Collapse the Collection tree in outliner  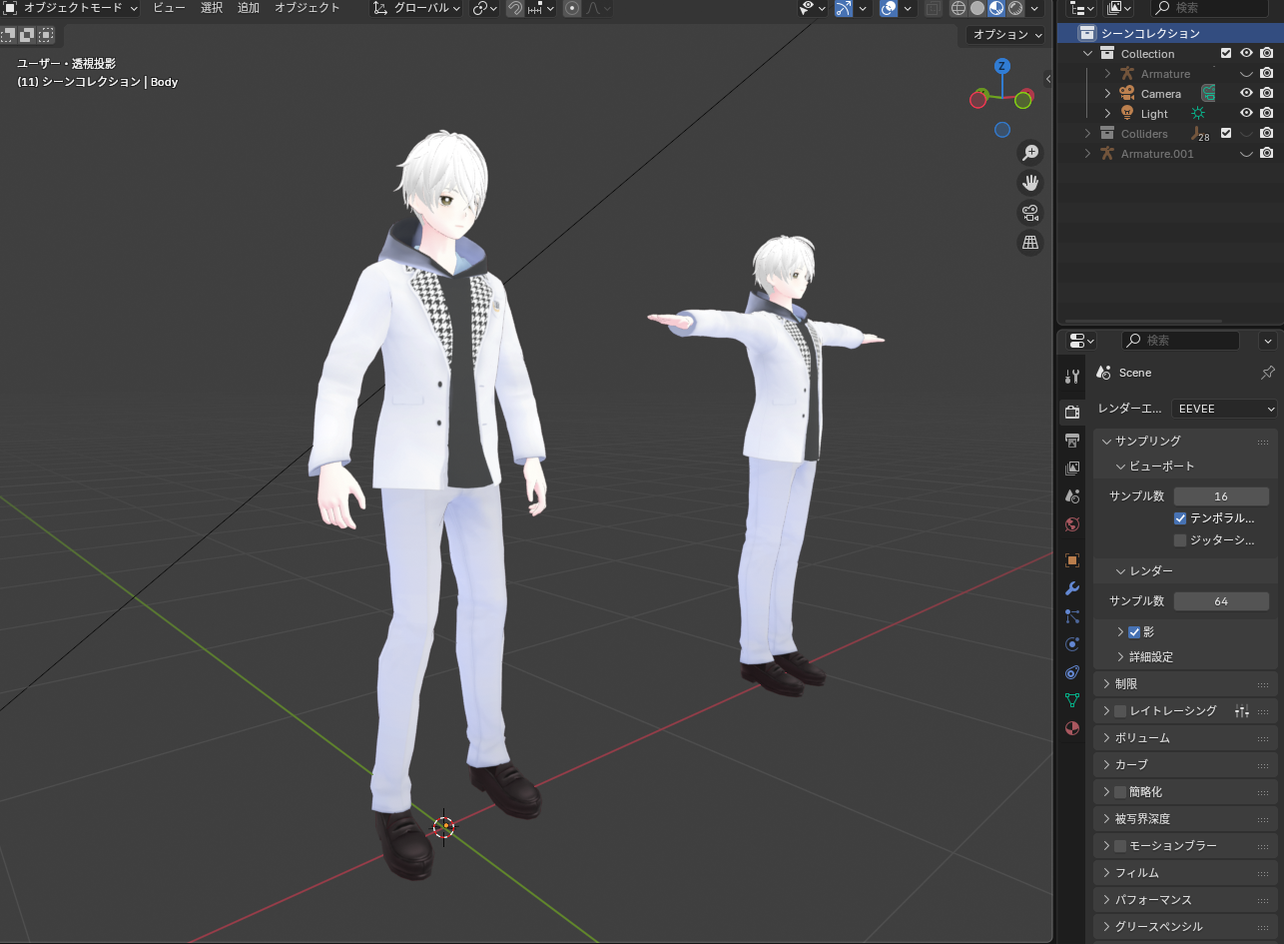click(x=1087, y=54)
